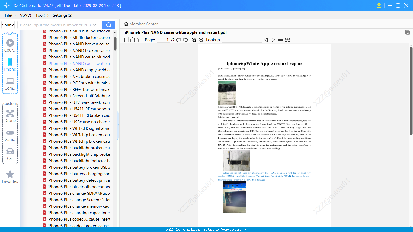413x232 pixels.
Task: Open iPhone6 Plus battery detect pin file
Action: 76,180
